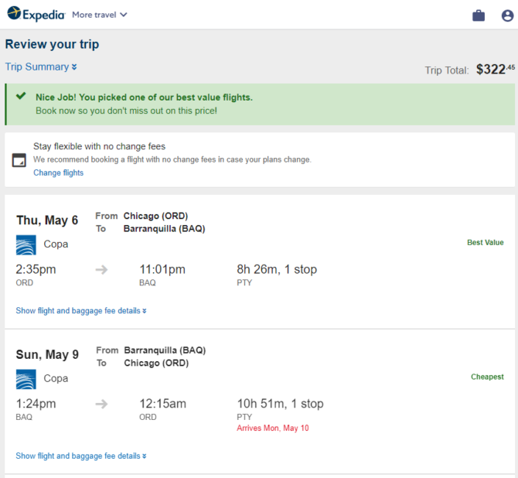The image size is (518, 478).
Task: Click the green checkmark in Nice Job banner
Action: pos(21,96)
